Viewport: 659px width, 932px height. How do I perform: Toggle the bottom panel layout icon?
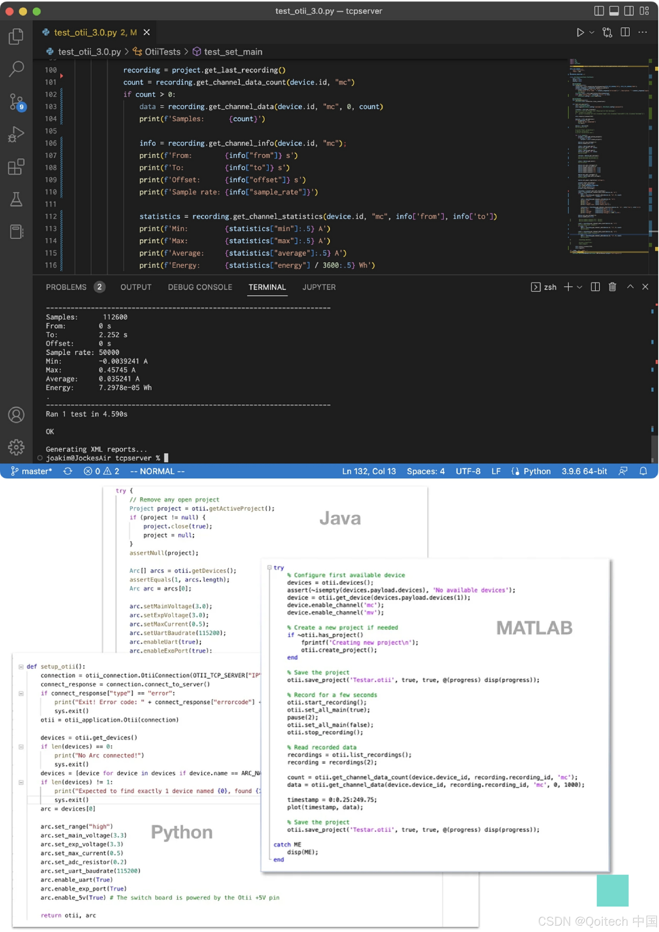click(x=614, y=11)
